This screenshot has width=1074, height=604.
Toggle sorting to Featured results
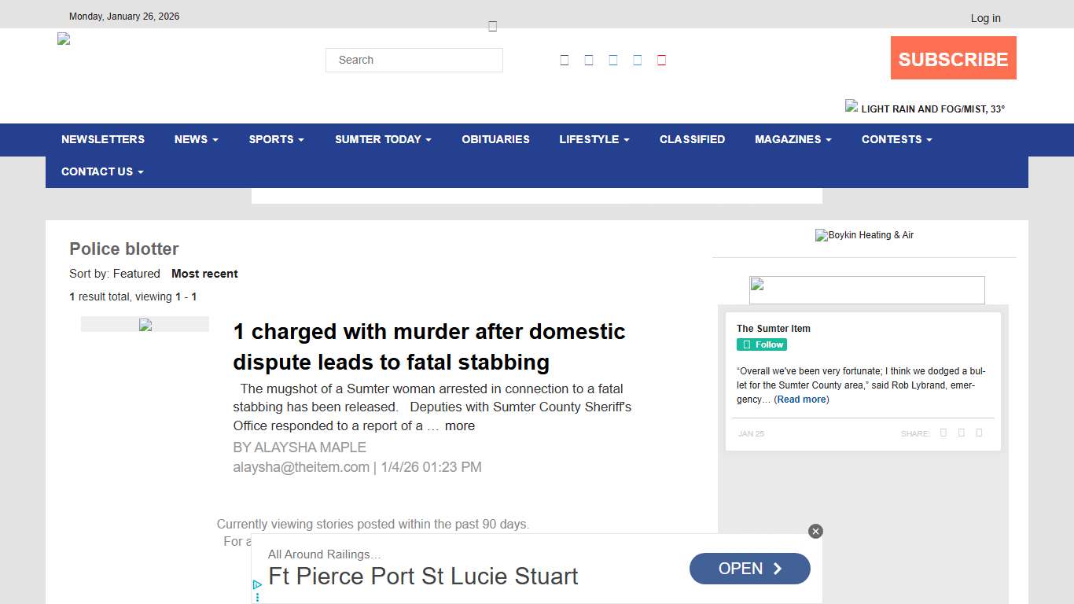point(137,274)
